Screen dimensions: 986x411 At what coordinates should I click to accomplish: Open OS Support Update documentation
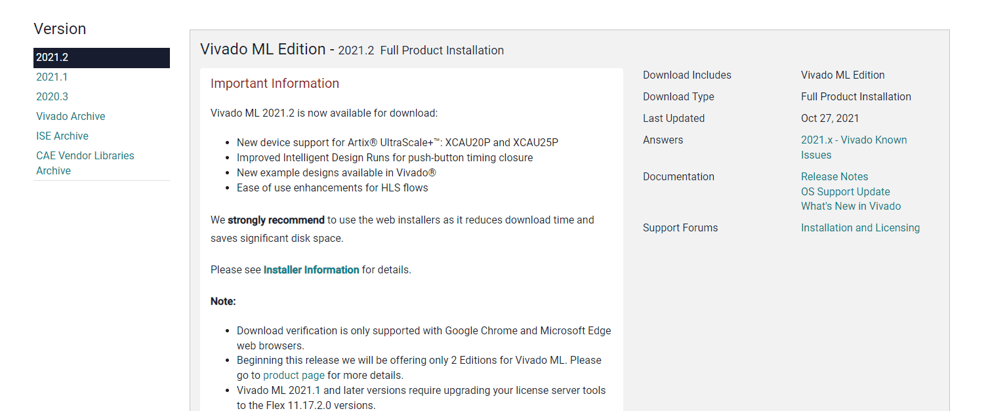(x=846, y=192)
